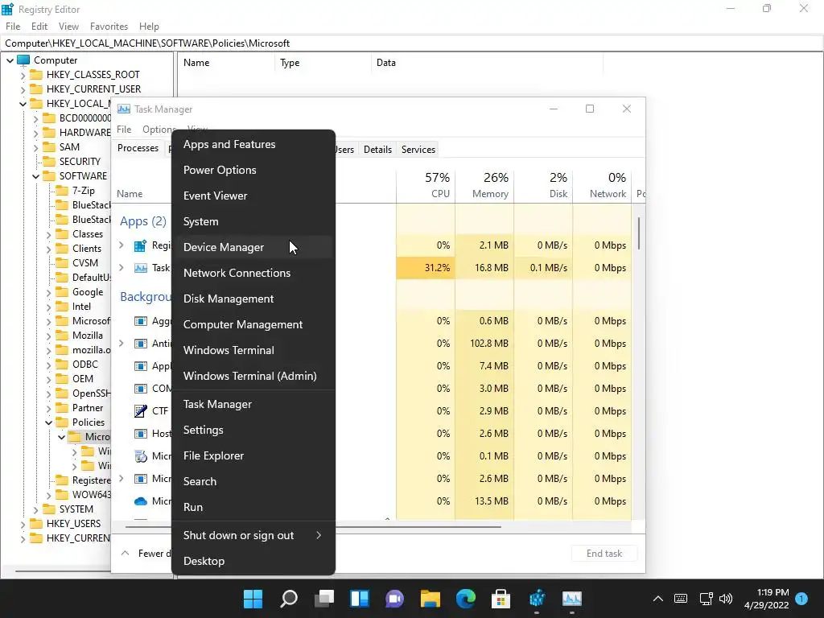This screenshot has height=618, width=824.
Task: Switch to Registry Editor taskbar icon
Action: point(537,598)
